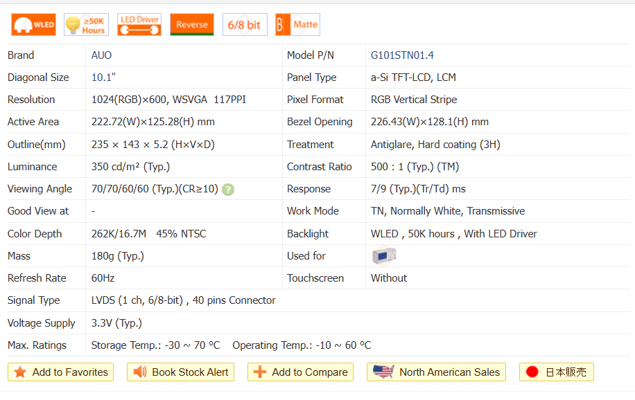
Task: Click the AUO brand value
Action: (x=101, y=55)
